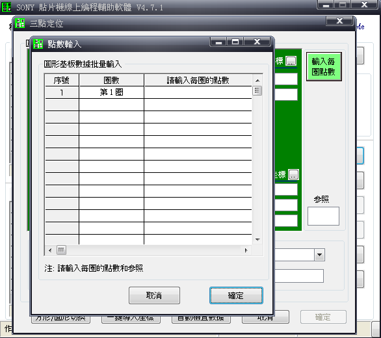Click the table's vertical scrollbar down arrow
The width and height of the screenshot is (381, 338).
pos(257,240)
